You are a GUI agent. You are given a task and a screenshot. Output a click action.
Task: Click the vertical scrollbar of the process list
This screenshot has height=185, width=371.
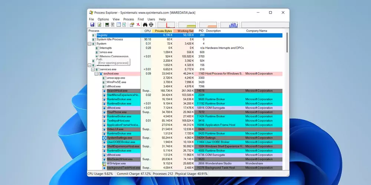click(287, 43)
